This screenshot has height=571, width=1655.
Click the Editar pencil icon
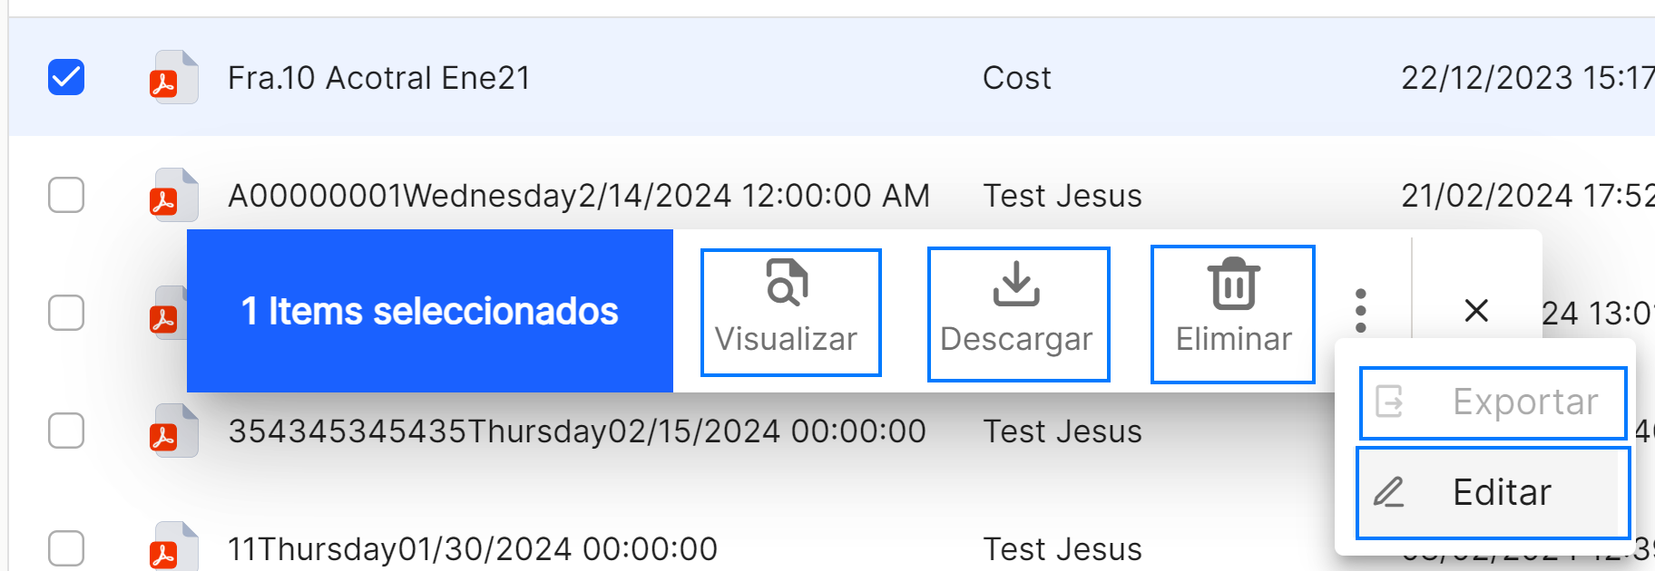point(1389,492)
